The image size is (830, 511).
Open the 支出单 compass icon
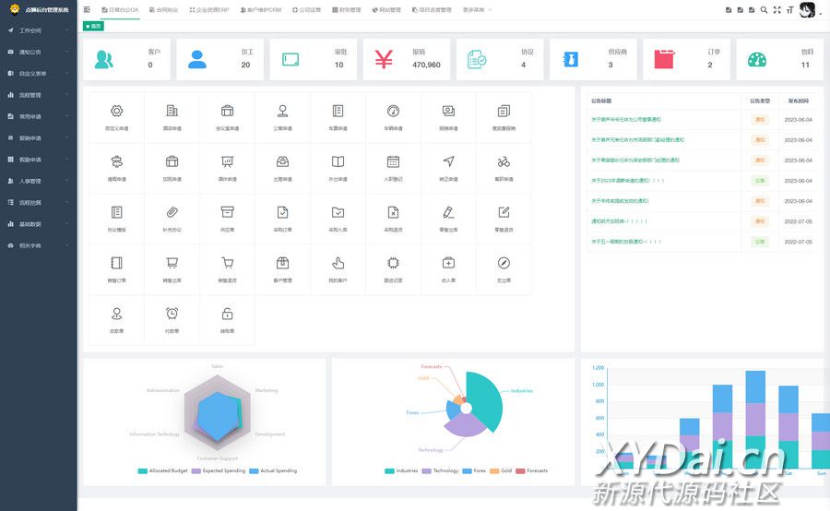(x=504, y=263)
